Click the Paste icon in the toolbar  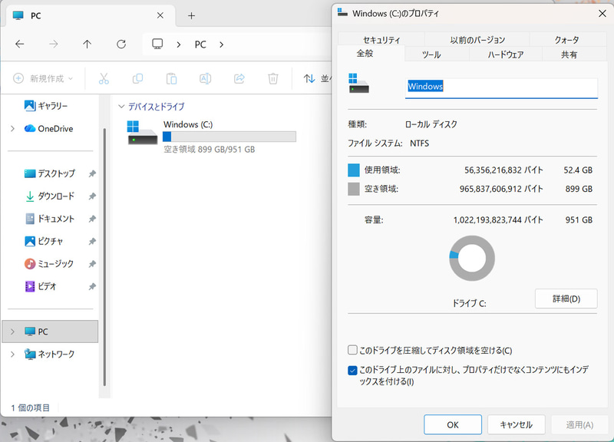pyautogui.click(x=171, y=78)
